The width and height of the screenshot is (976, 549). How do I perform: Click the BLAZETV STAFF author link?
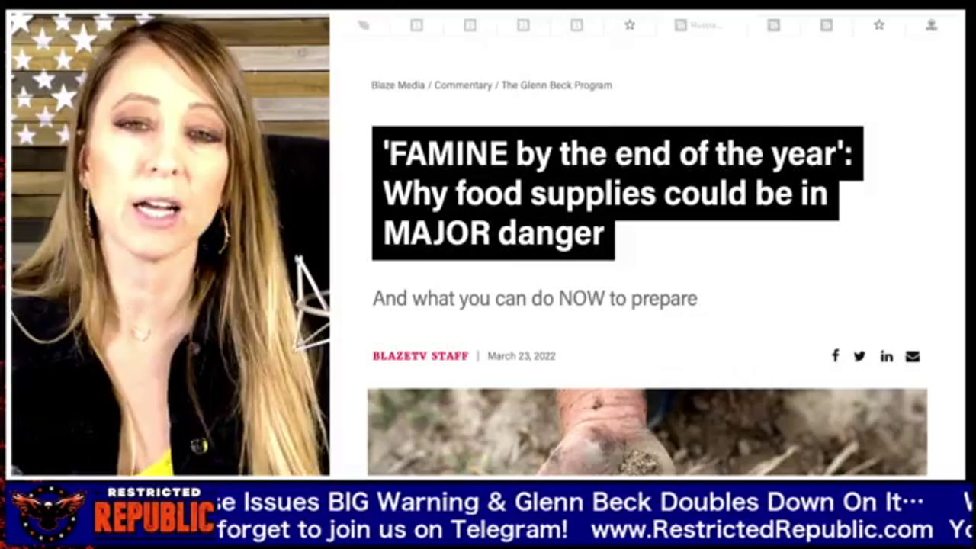pos(420,356)
